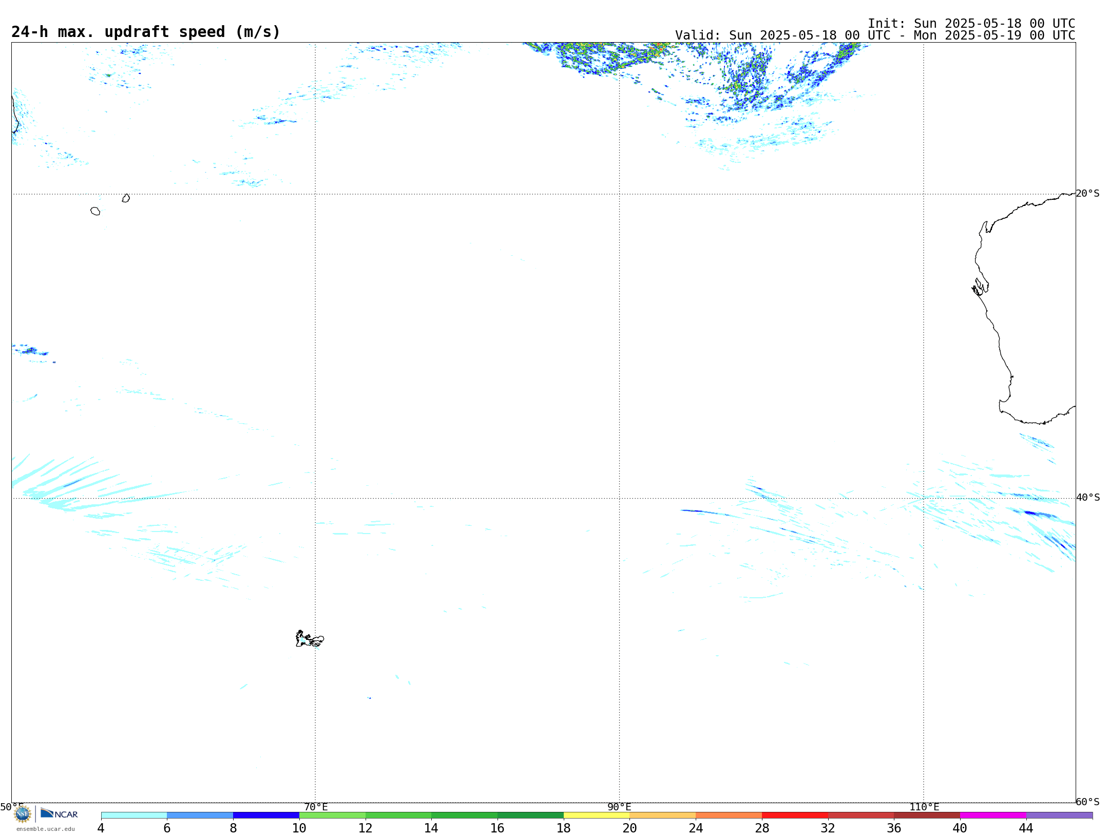Click the 'Init: Sun 2025-05-18 00 UTC' line
The width and height of the screenshot is (1109, 835).
click(x=971, y=24)
